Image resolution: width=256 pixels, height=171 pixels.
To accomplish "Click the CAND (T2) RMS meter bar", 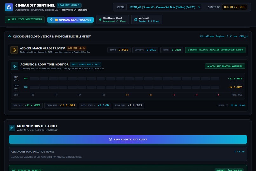I will point(125,87).
